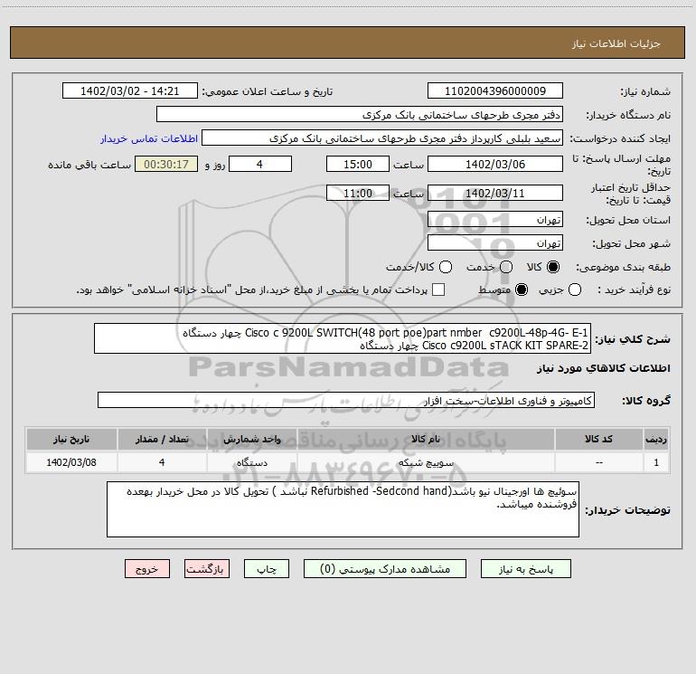Screen dimensions: 696x674
Task: Click the countdown timer 00:30:17
Action: coord(166,164)
